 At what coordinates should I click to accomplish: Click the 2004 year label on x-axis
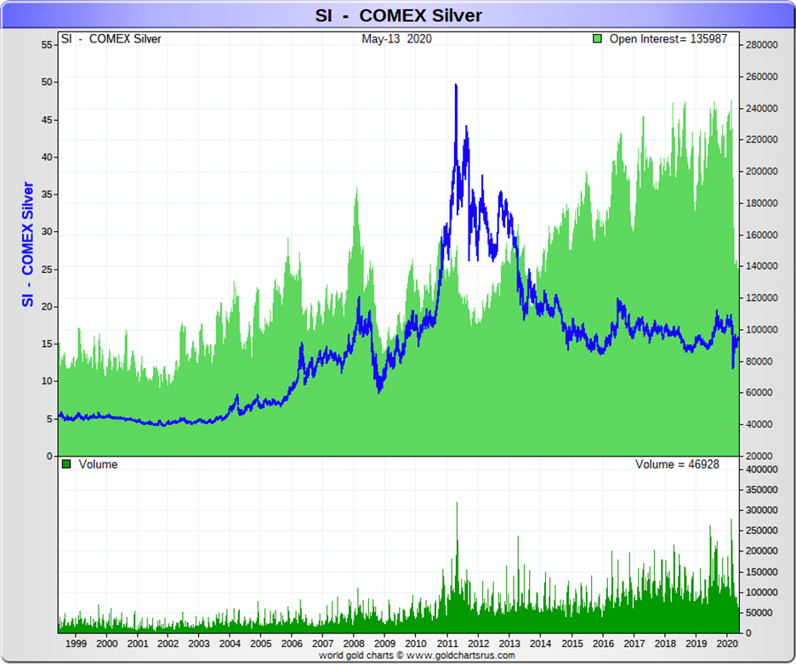pos(230,644)
